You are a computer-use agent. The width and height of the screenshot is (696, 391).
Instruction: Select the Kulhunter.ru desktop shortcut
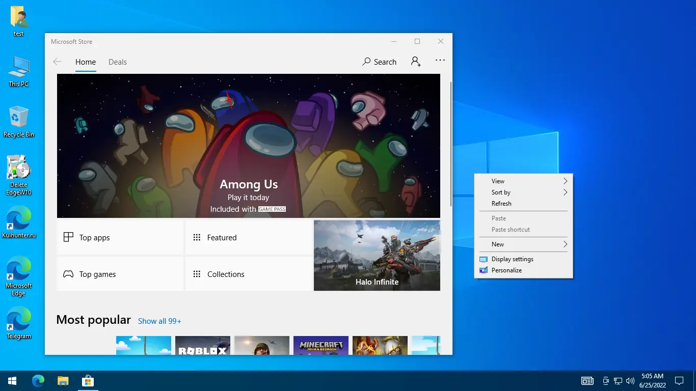coord(19,222)
